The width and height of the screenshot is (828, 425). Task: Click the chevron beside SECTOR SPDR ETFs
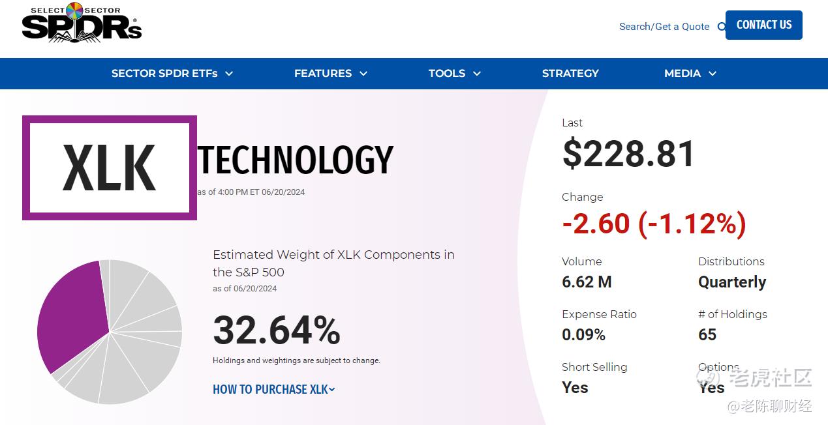(229, 74)
